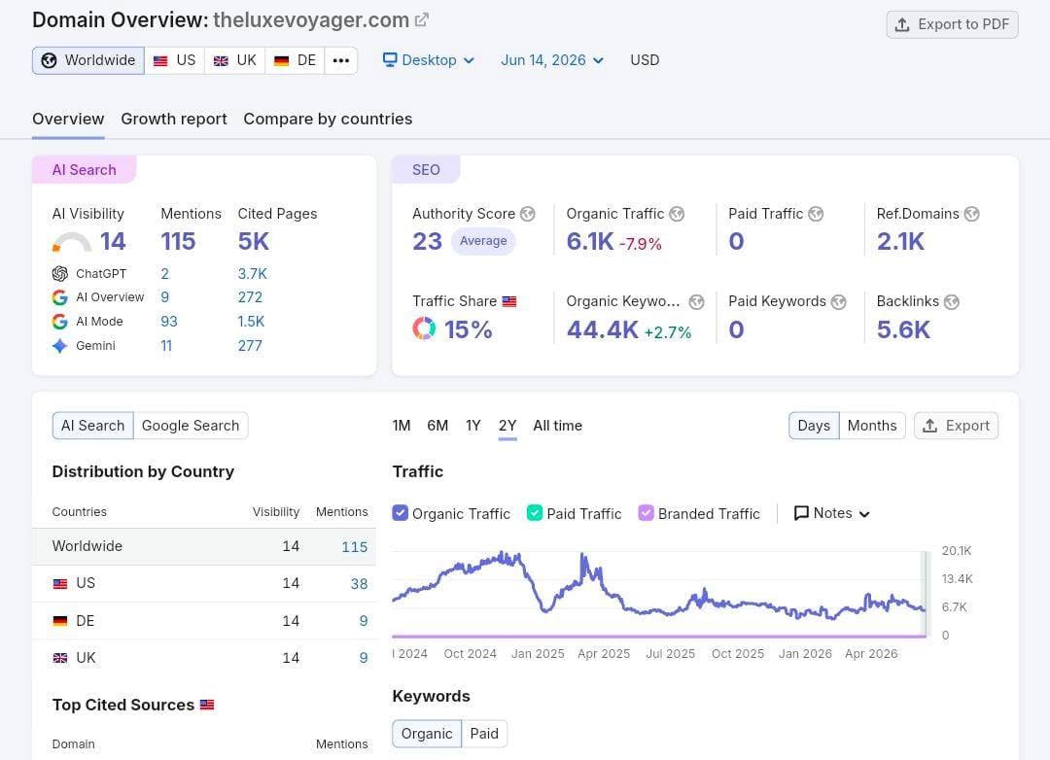The height and width of the screenshot is (760, 1050).
Task: Open US mentions value 38
Action: pyautogui.click(x=359, y=584)
